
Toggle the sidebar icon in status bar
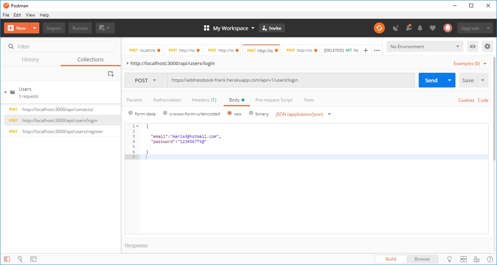7,259
